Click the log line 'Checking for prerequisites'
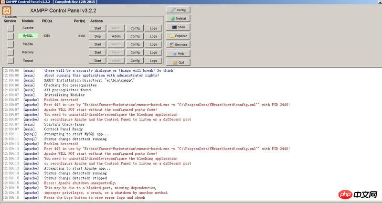Image resolution: width=382 pixels, height=204 pixels. [x=70, y=85]
